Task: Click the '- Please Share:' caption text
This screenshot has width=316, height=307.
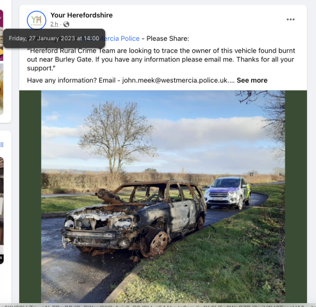Action: click(x=165, y=38)
